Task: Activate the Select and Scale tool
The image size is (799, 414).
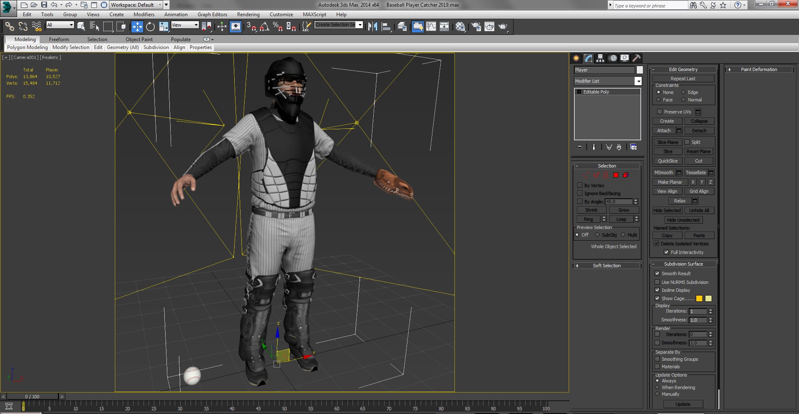Action: tap(164, 27)
